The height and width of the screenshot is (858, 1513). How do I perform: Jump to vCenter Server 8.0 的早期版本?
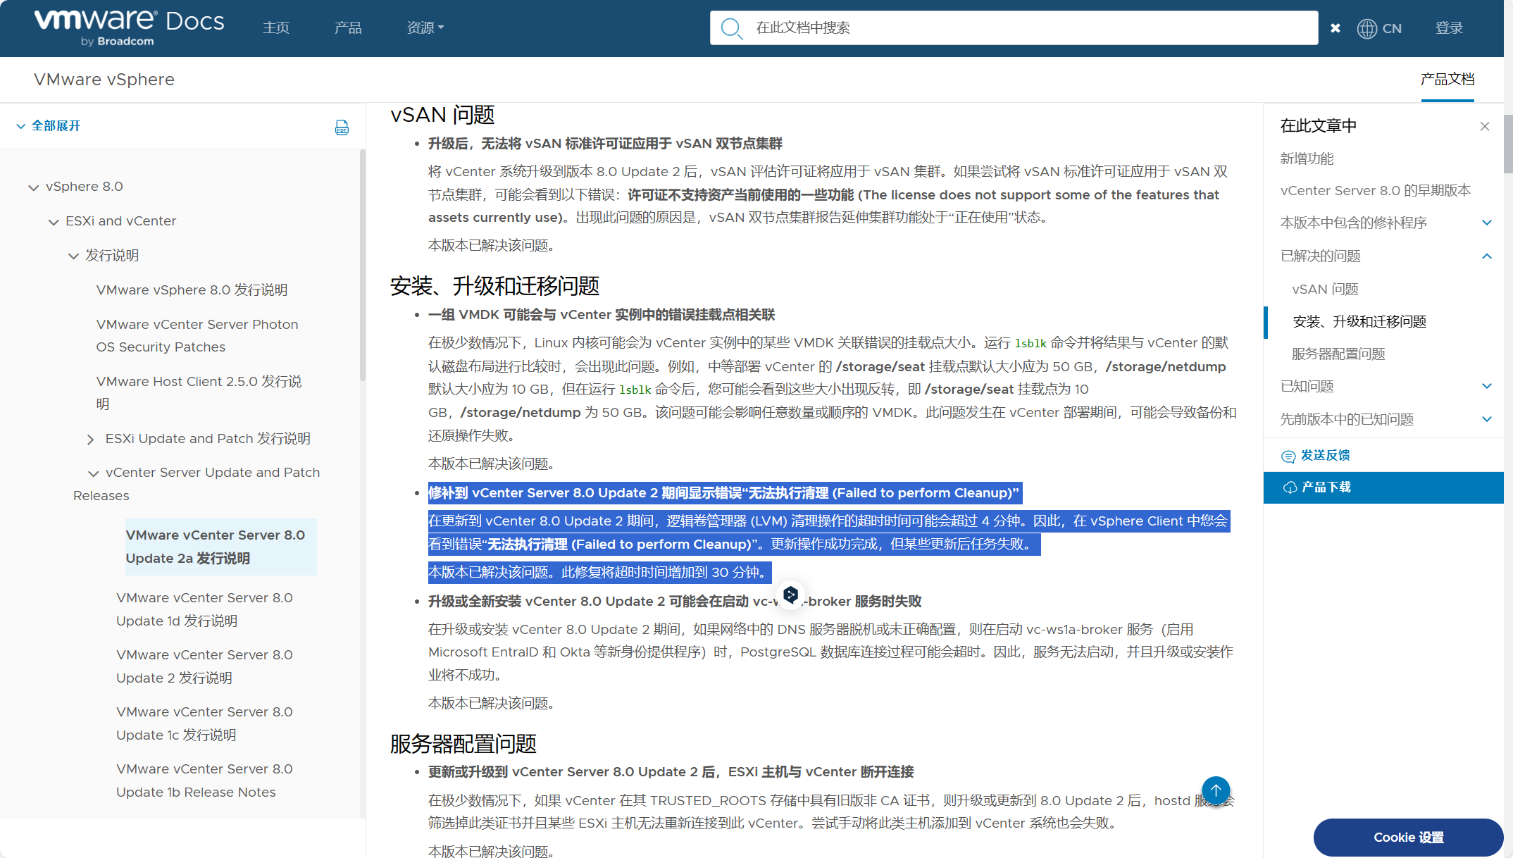[x=1376, y=190]
